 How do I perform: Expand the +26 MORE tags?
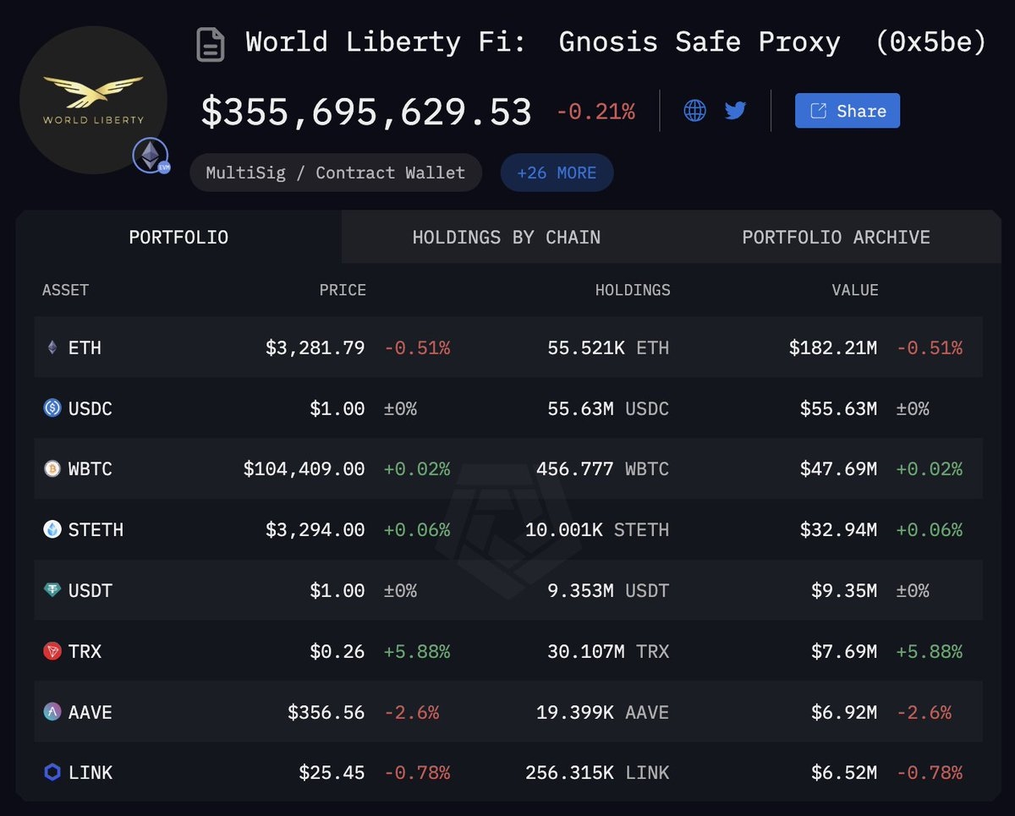557,173
